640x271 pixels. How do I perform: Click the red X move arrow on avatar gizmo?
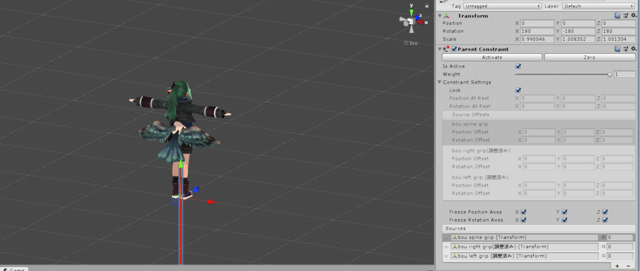pyautogui.click(x=212, y=202)
